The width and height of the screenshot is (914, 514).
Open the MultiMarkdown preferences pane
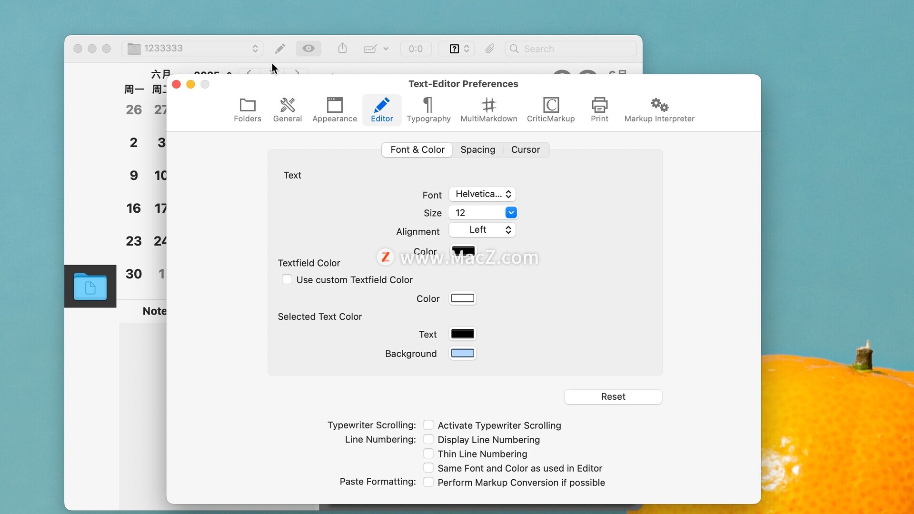pos(489,110)
